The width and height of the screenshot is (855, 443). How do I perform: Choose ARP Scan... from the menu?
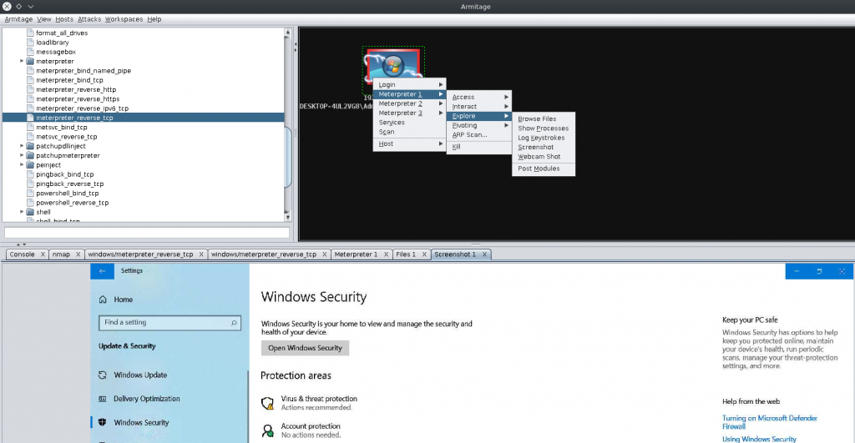pos(478,134)
